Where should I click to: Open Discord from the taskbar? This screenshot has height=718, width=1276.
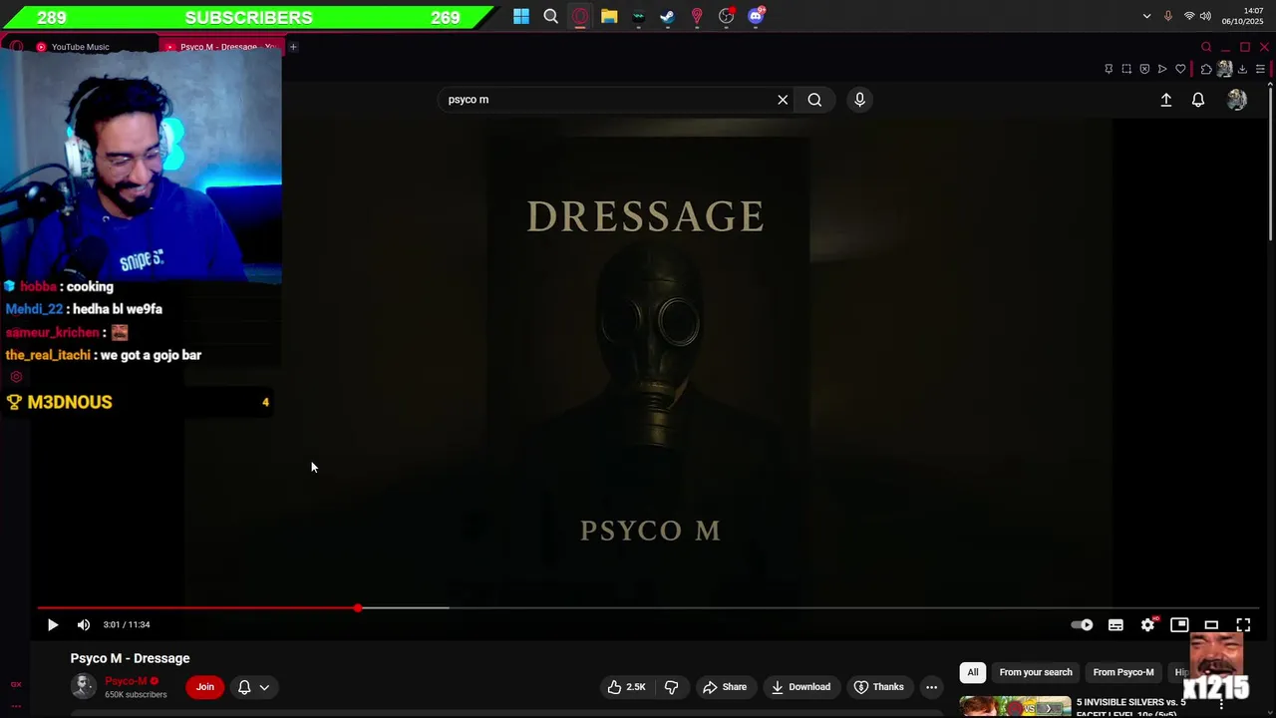756,16
